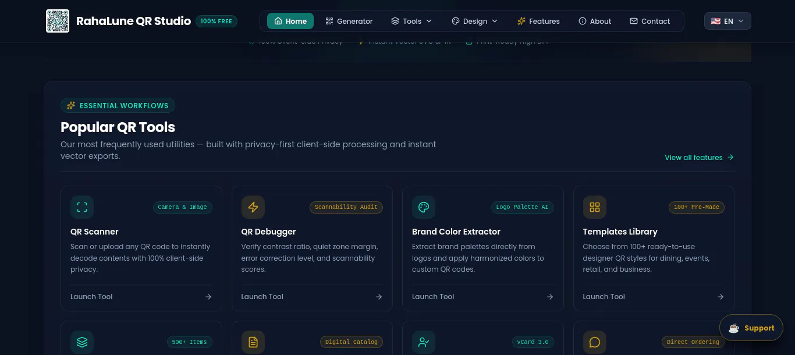Click the Brand Color Extractor palette icon

point(424,207)
